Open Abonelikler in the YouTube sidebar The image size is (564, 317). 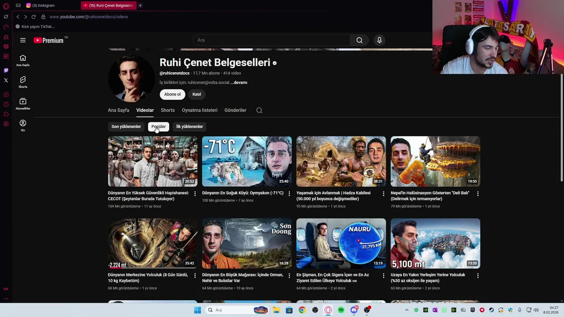[23, 104]
